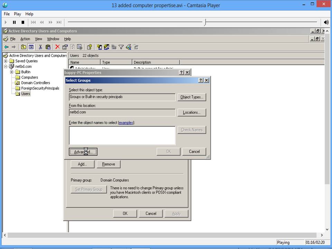Click the Object Types button
Viewport: 332px width, 249px height.
[192, 97]
